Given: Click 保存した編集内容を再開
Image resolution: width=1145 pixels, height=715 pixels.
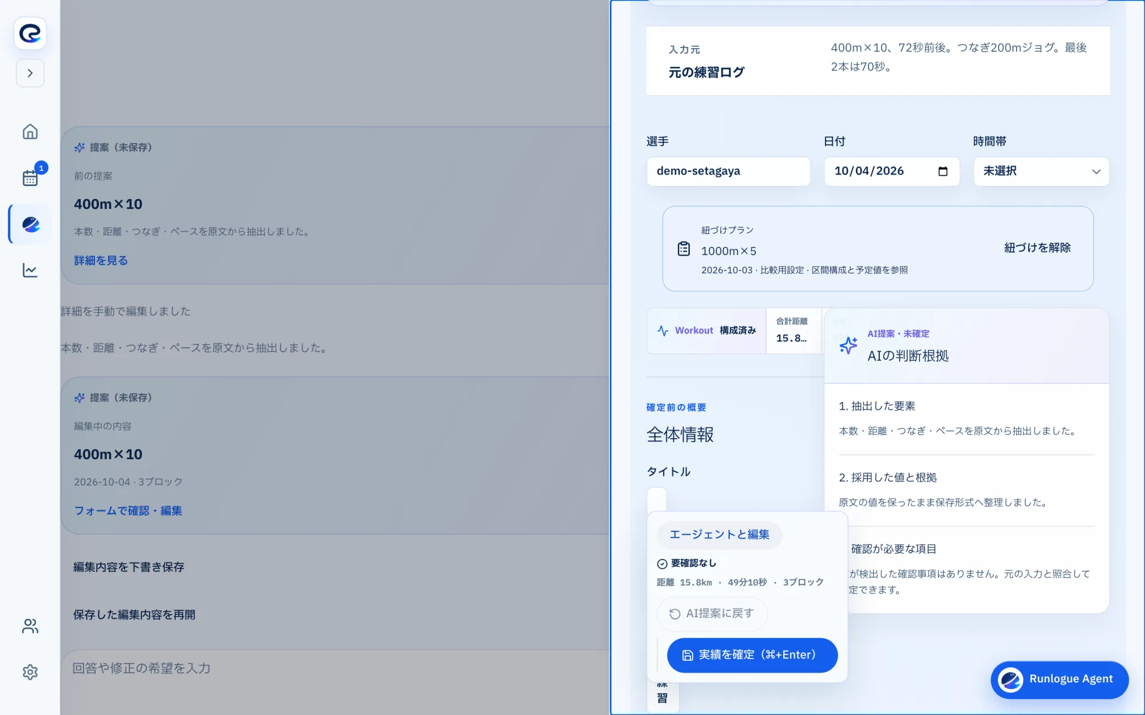Looking at the screenshot, I should pyautogui.click(x=134, y=614).
